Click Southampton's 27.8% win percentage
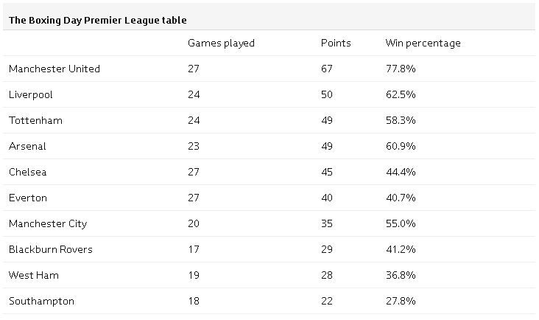The image size is (539, 320). click(x=401, y=301)
